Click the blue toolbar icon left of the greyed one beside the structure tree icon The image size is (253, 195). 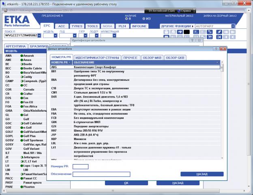(196, 32)
